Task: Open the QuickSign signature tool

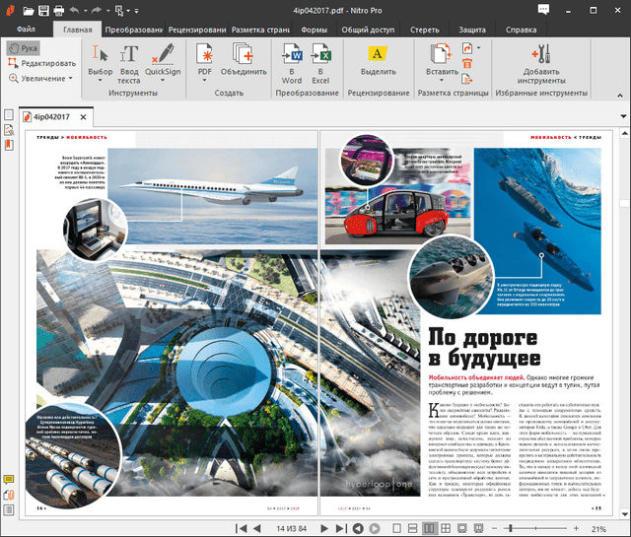Action: [162, 61]
